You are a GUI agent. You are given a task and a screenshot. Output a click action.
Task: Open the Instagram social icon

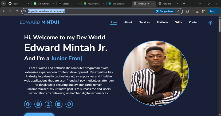click(48, 104)
